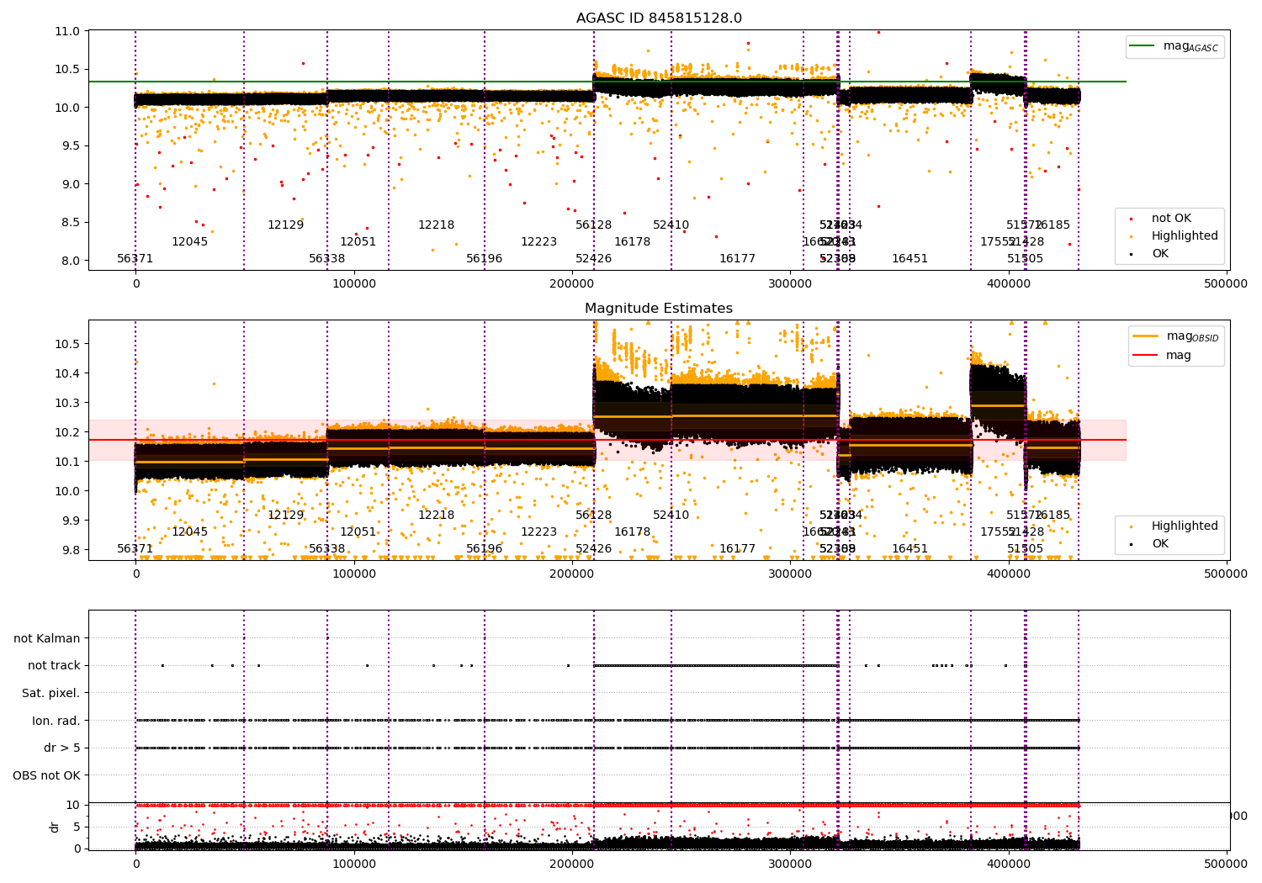Click 'Highlighted' legend entry in the Magnitude Estimates plot

[x=1185, y=526]
